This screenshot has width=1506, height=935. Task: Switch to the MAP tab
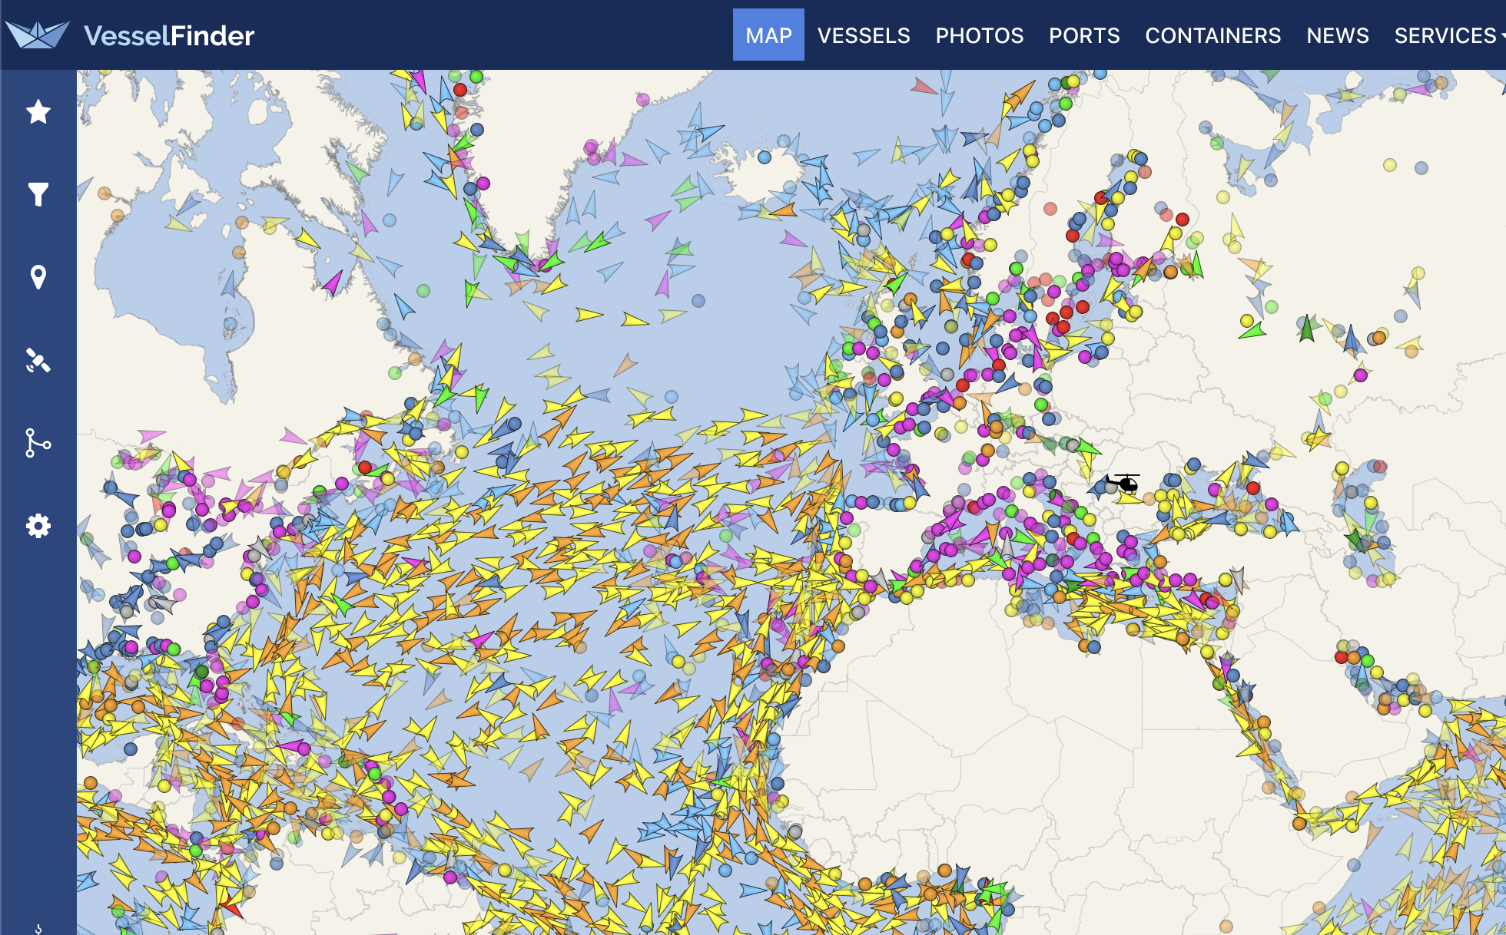coord(768,35)
